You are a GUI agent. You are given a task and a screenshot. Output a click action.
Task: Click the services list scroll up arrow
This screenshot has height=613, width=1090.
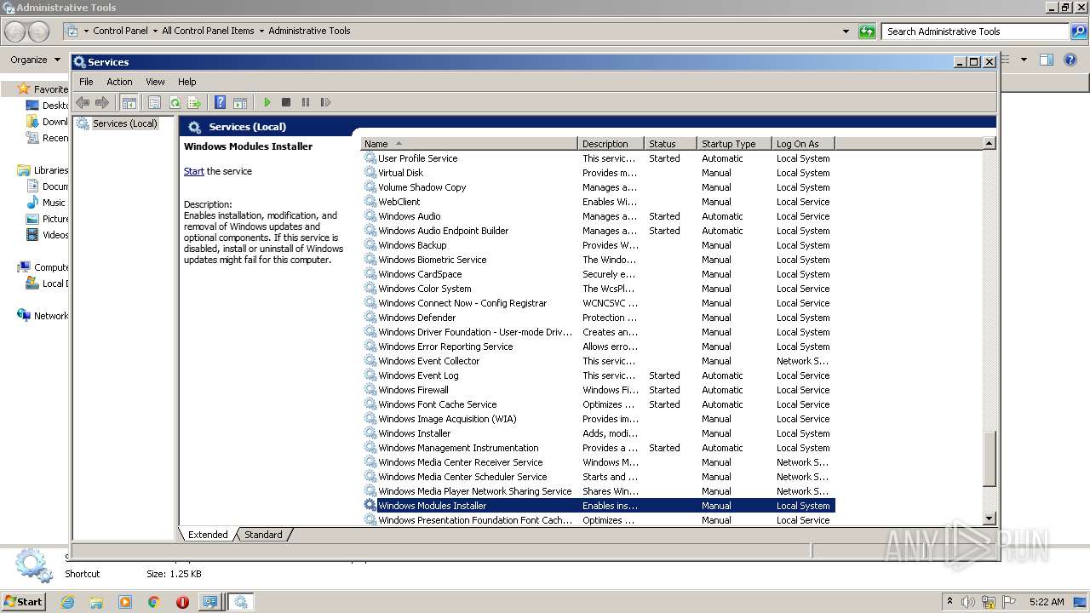989,143
